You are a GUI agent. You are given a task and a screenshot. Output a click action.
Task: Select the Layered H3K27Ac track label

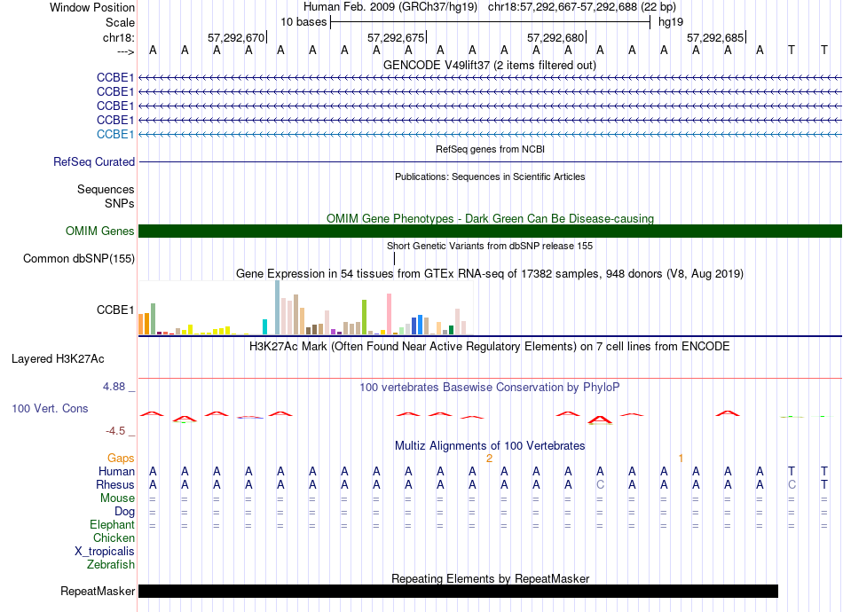click(58, 359)
